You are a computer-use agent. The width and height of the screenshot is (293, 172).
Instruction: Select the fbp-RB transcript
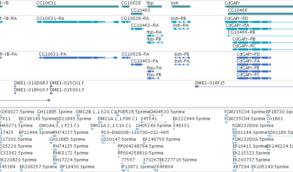[155, 43]
